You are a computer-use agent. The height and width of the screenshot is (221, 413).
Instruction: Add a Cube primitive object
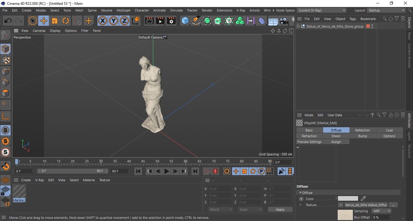[x=185, y=21]
